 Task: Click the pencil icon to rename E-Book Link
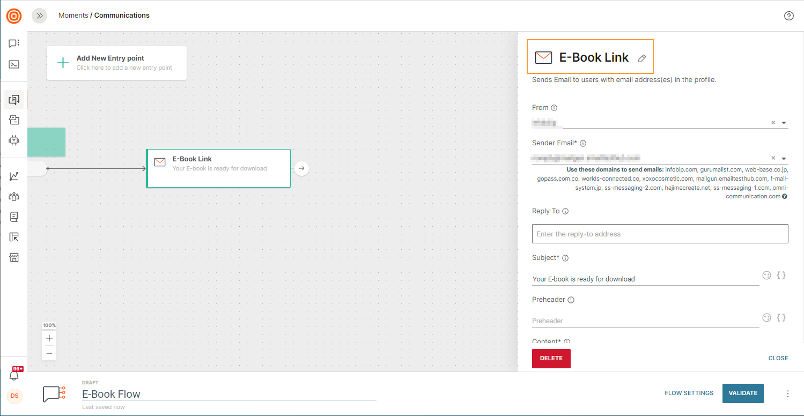tap(642, 58)
